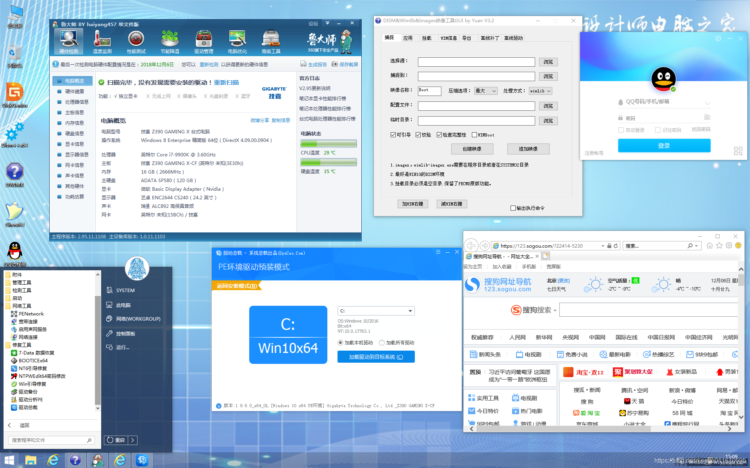
Task: Expand QQ account history dropdown arrow
Action: pyautogui.click(x=707, y=103)
